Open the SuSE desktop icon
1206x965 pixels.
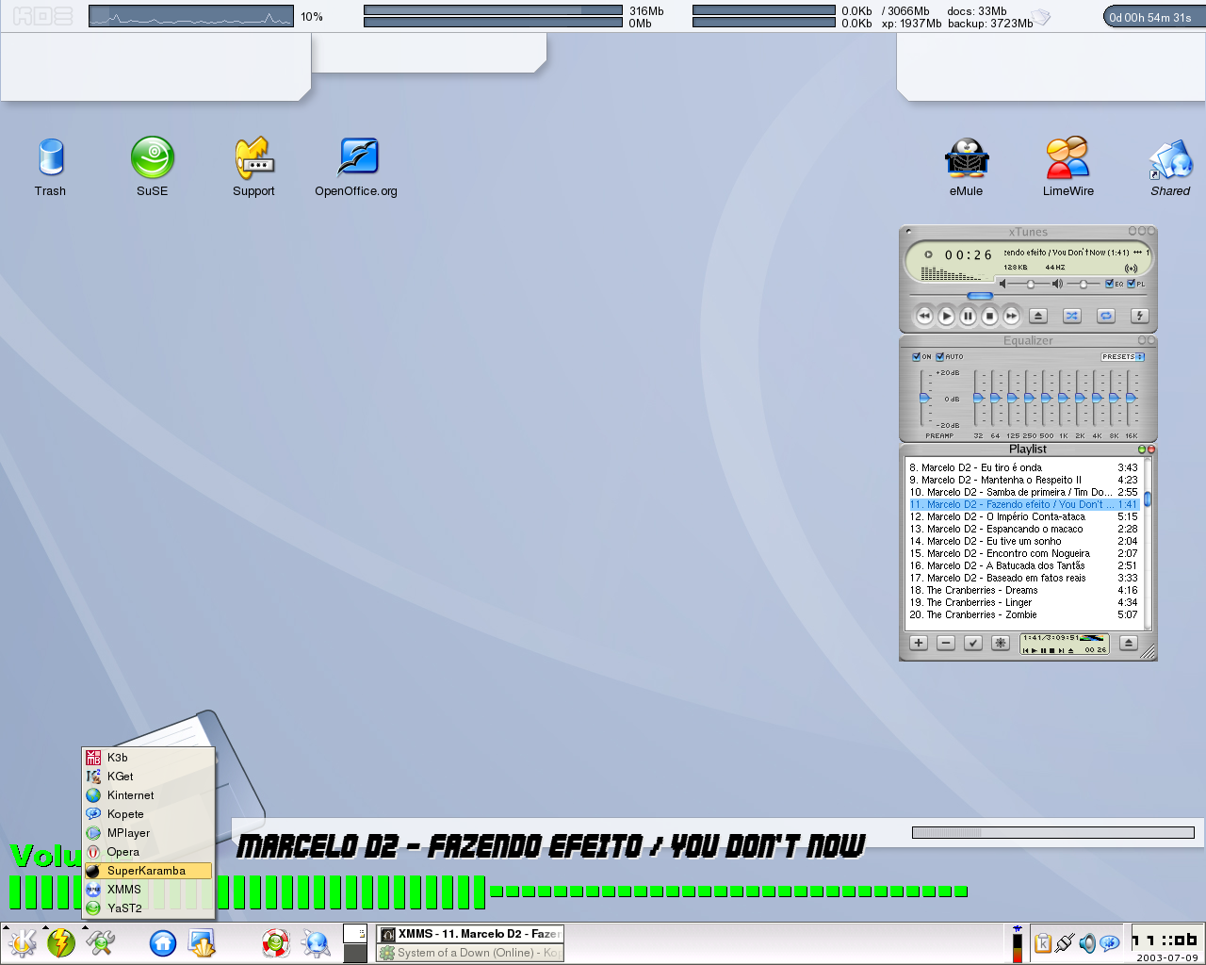(x=153, y=167)
